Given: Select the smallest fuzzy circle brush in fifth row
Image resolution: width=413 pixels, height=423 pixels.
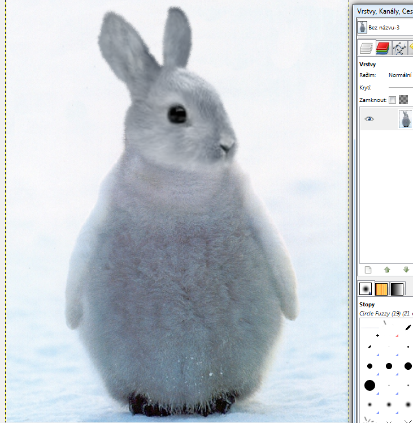Looking at the screenshot, I should pyautogui.click(x=369, y=404).
